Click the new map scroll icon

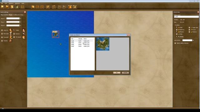[x=2, y=7]
